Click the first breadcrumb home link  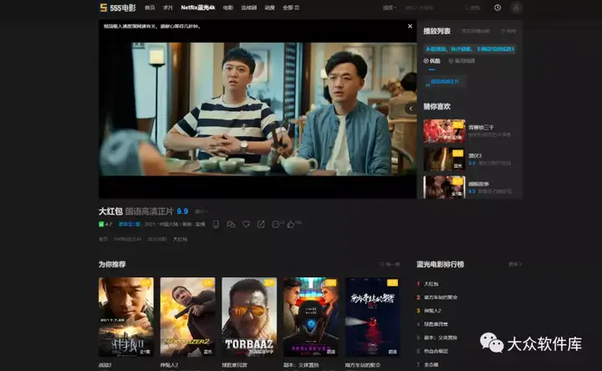point(104,239)
